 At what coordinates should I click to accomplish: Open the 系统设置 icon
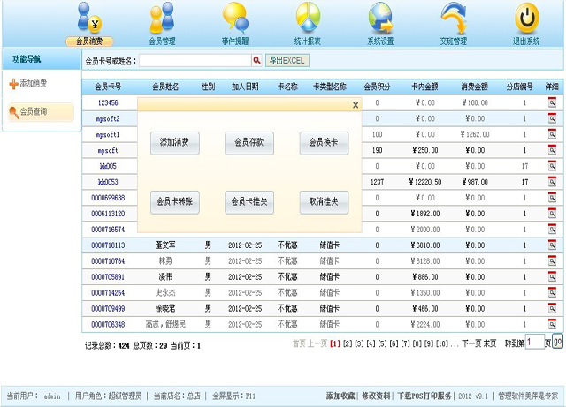click(380, 18)
